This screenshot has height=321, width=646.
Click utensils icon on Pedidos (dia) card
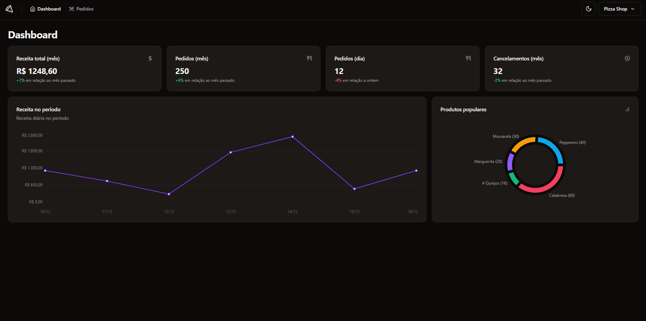click(x=468, y=58)
